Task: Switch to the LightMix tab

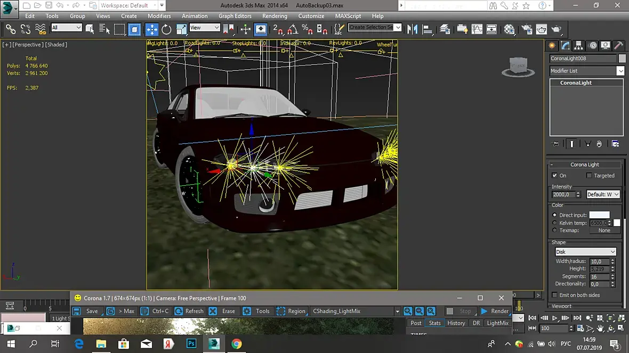Action: tap(497, 323)
